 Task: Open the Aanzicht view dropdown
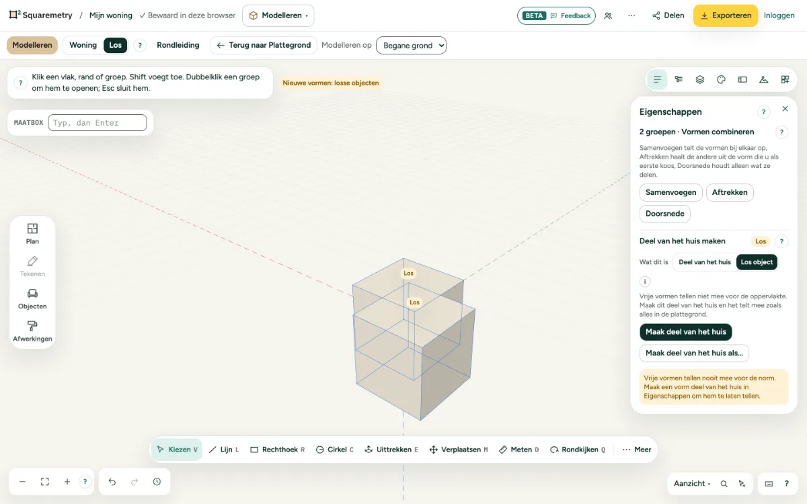(x=692, y=483)
